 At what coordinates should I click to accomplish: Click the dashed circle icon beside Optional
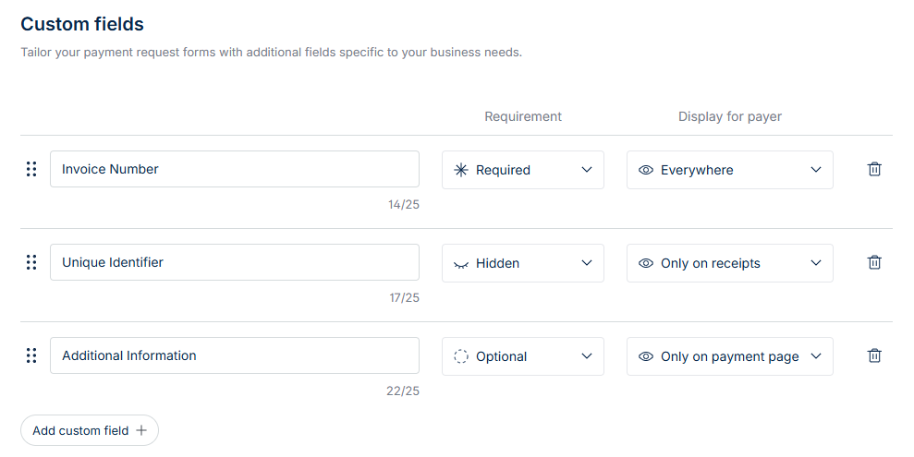coord(461,356)
